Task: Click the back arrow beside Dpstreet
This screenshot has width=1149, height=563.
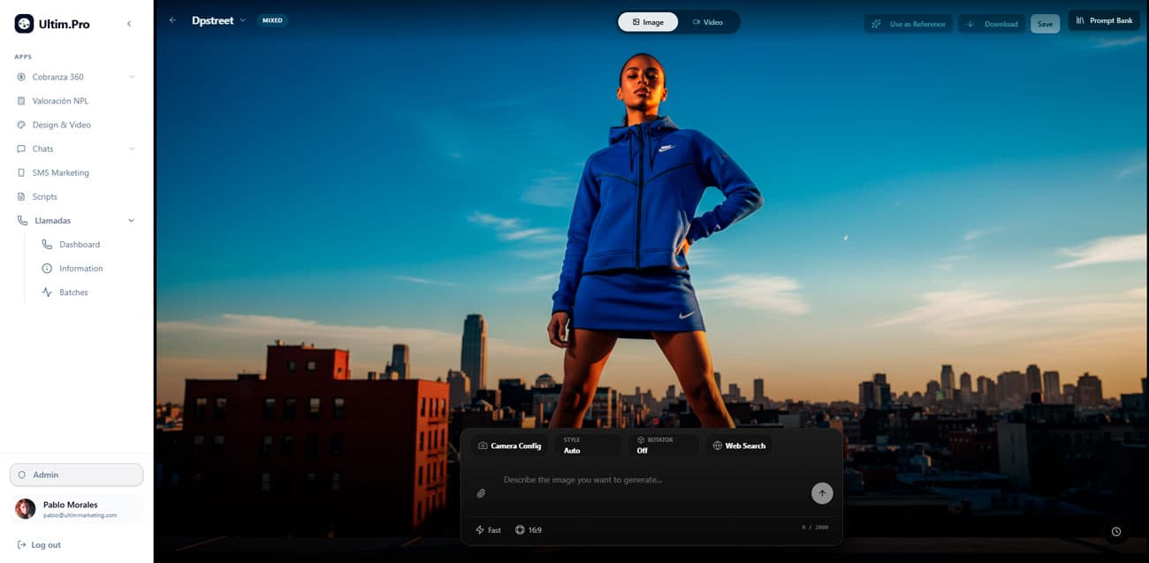Action: (172, 20)
